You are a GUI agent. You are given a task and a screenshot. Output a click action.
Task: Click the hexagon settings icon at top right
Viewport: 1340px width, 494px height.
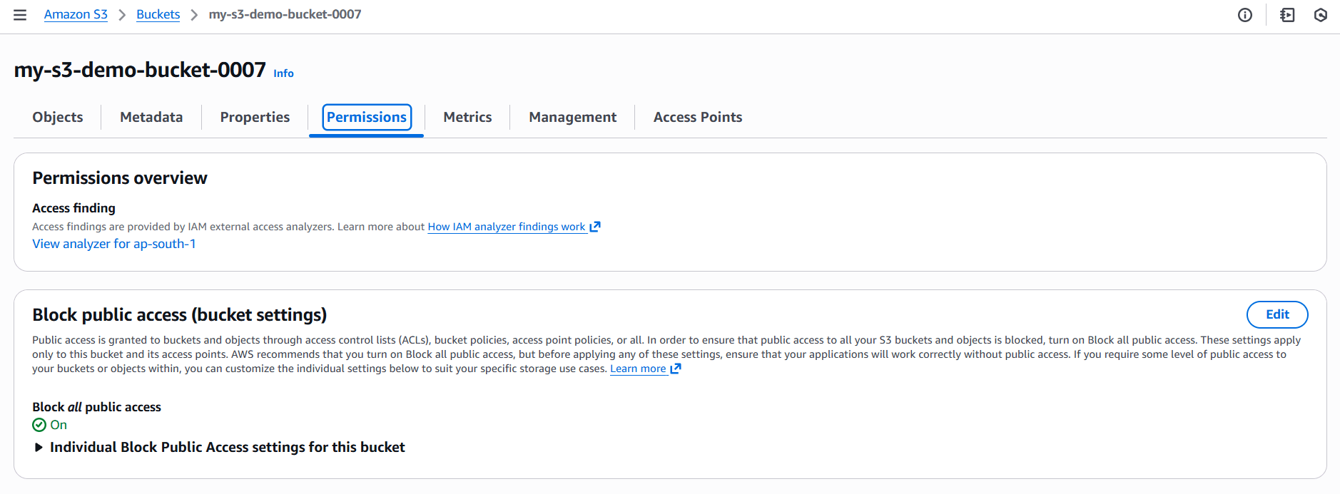[1321, 15]
